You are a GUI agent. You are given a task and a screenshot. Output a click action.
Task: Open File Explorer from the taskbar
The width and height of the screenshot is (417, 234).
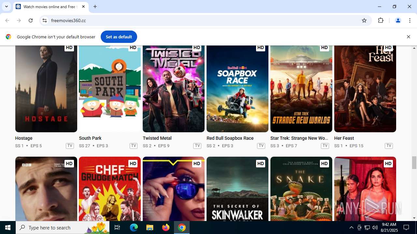click(150, 227)
